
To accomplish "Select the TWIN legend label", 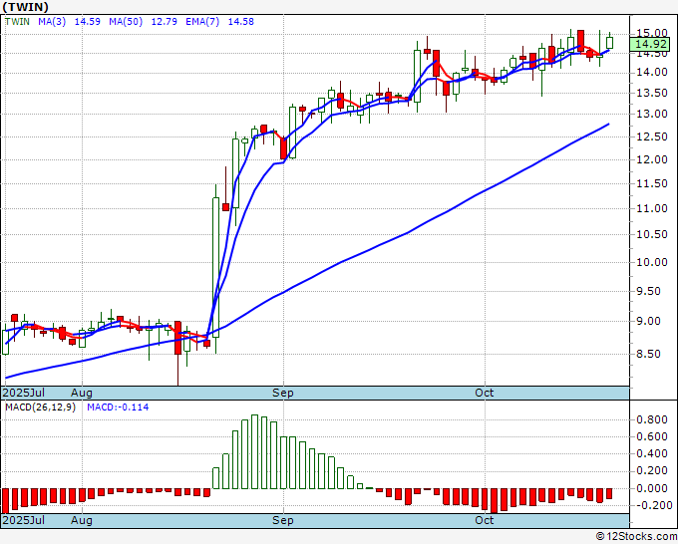I will click(17, 22).
